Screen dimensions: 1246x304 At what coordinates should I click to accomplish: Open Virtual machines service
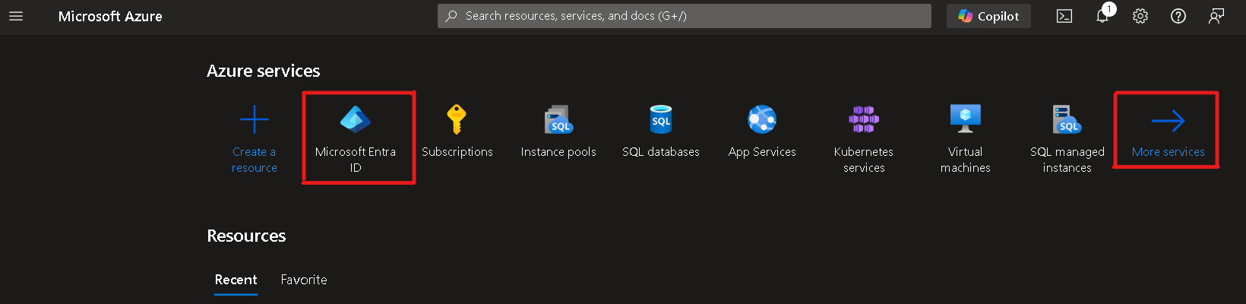966,138
